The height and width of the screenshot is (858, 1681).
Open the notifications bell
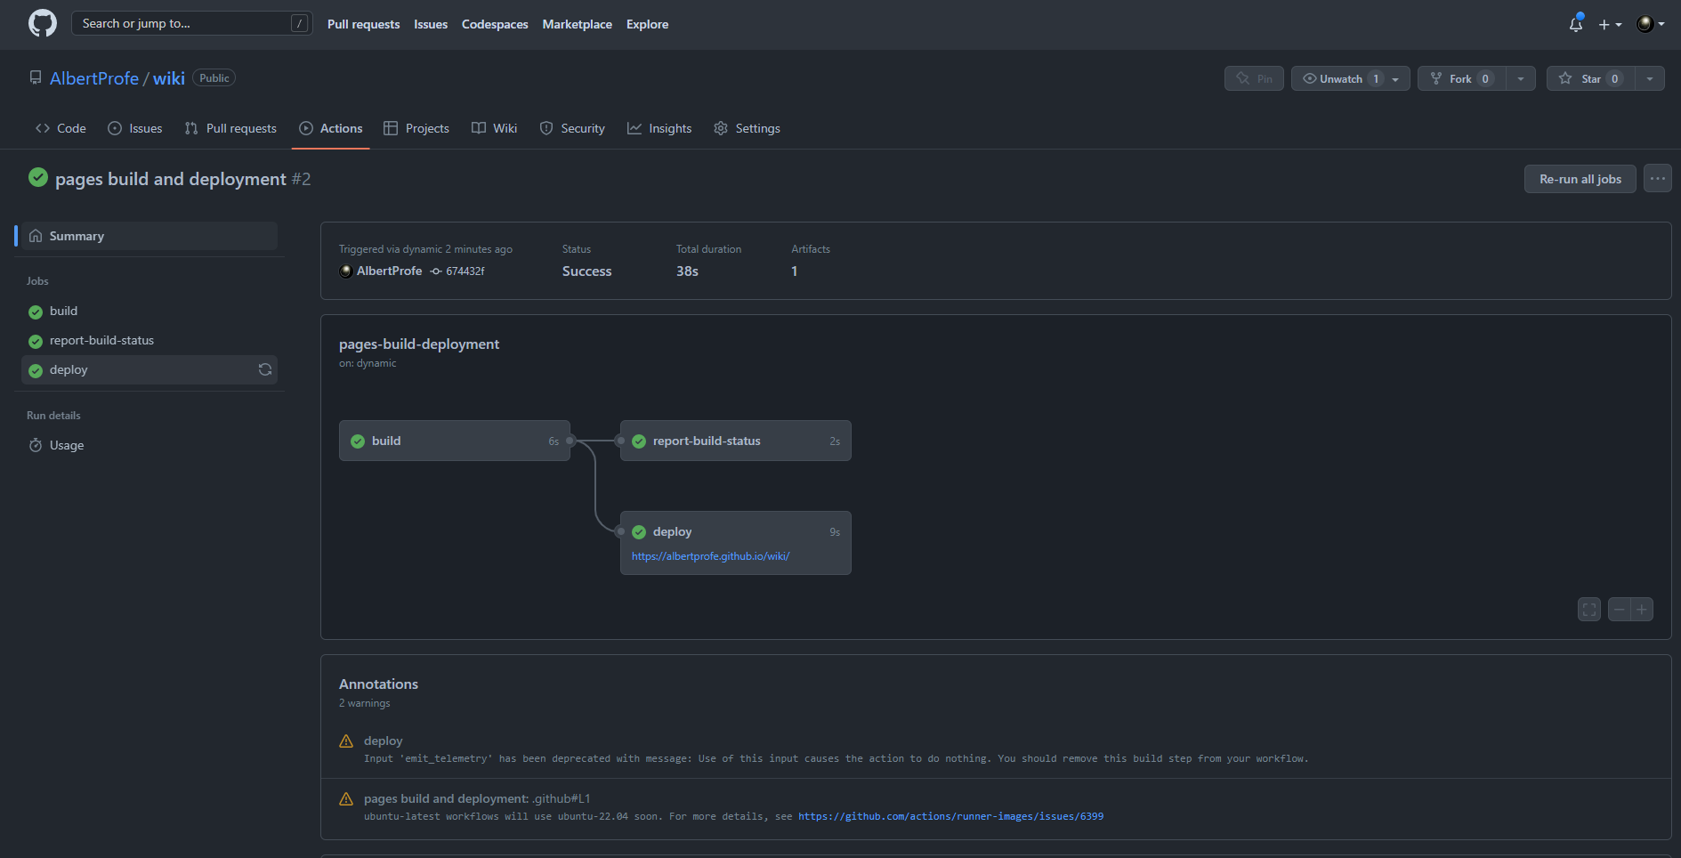[1576, 24]
